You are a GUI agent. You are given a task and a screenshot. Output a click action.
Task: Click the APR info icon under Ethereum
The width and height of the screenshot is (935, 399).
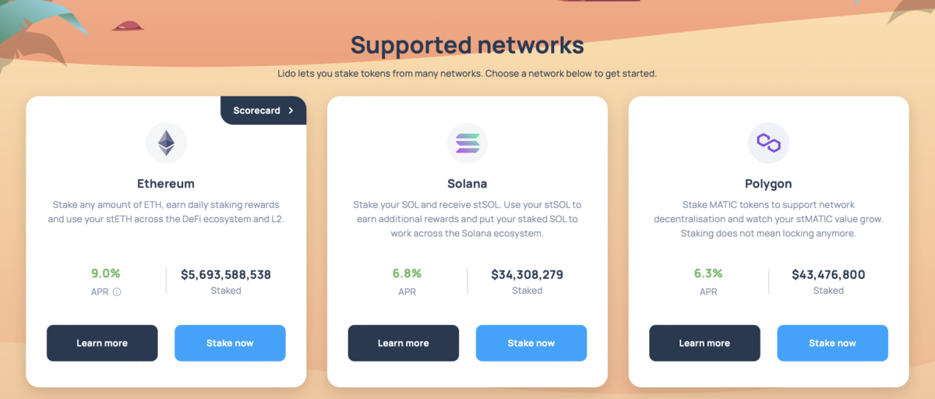pyautogui.click(x=117, y=292)
